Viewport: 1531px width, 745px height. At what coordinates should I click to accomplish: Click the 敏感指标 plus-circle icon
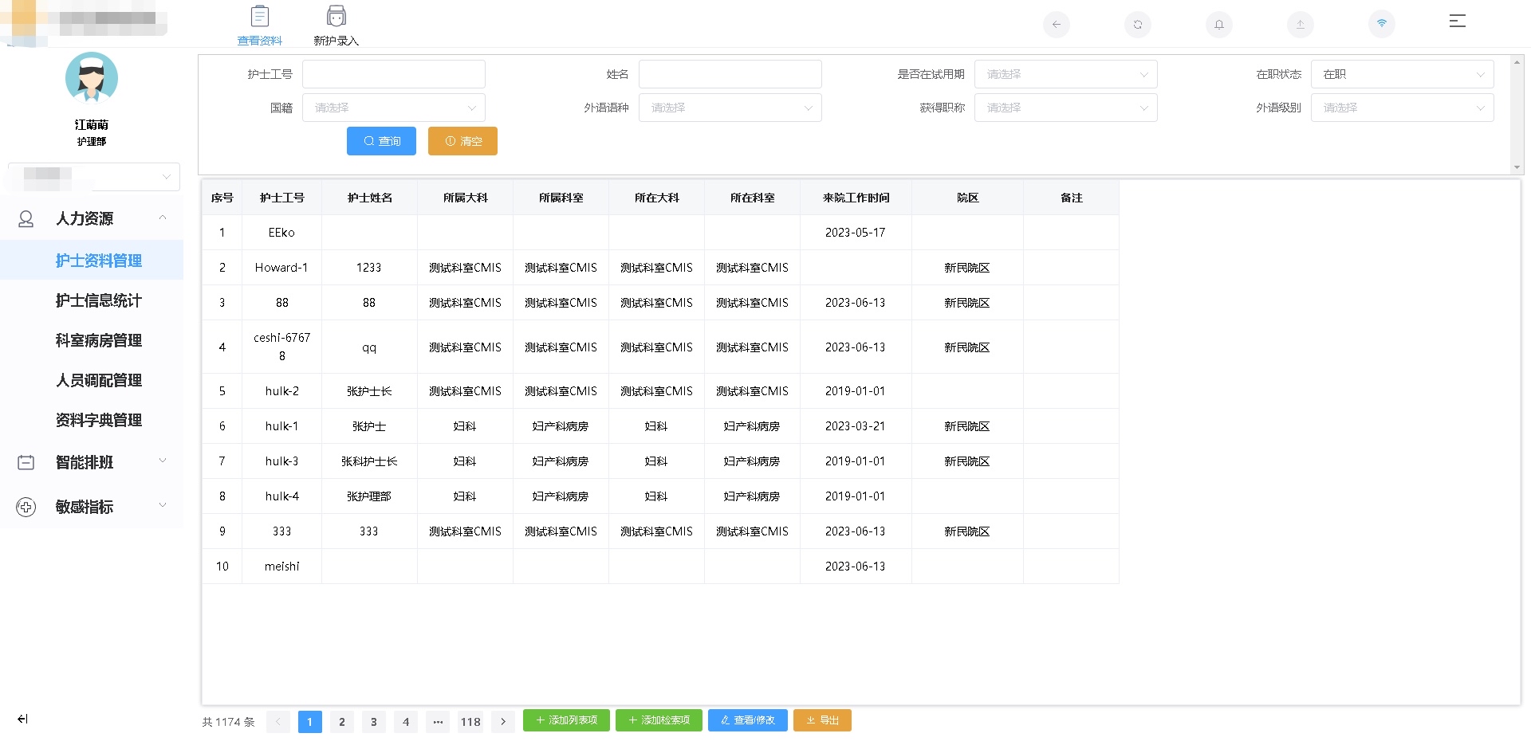pos(26,507)
